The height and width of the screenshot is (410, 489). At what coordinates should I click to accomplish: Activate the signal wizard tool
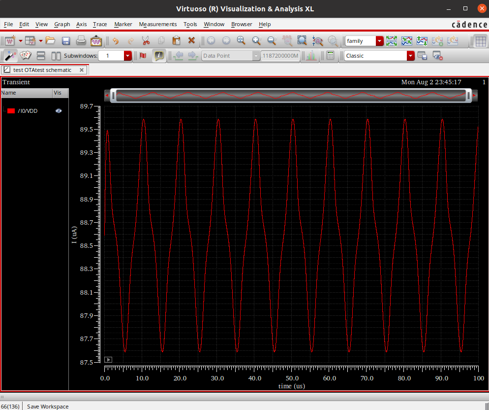point(11,56)
